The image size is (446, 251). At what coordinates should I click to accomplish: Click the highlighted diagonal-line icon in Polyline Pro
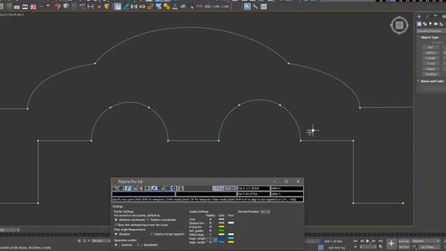154,188
